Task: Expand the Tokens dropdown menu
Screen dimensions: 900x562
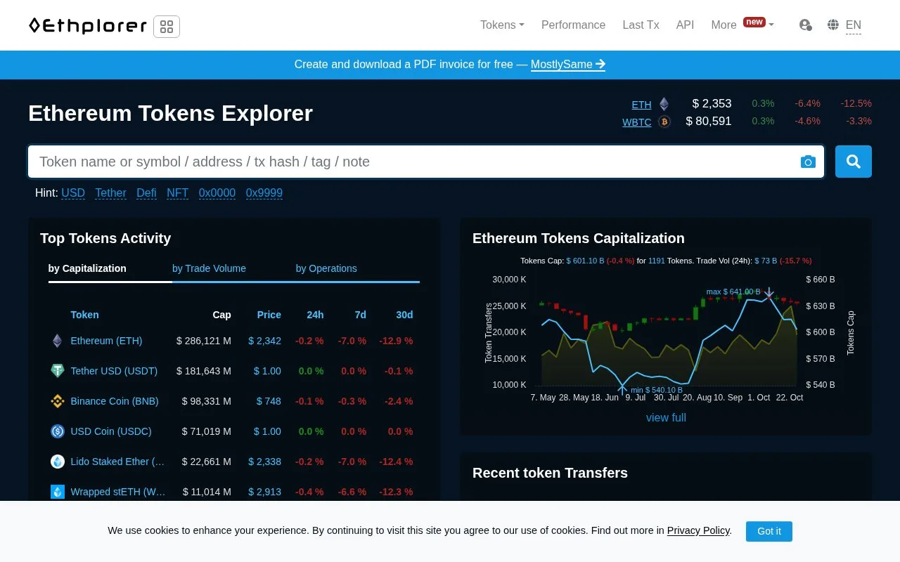Action: point(502,25)
